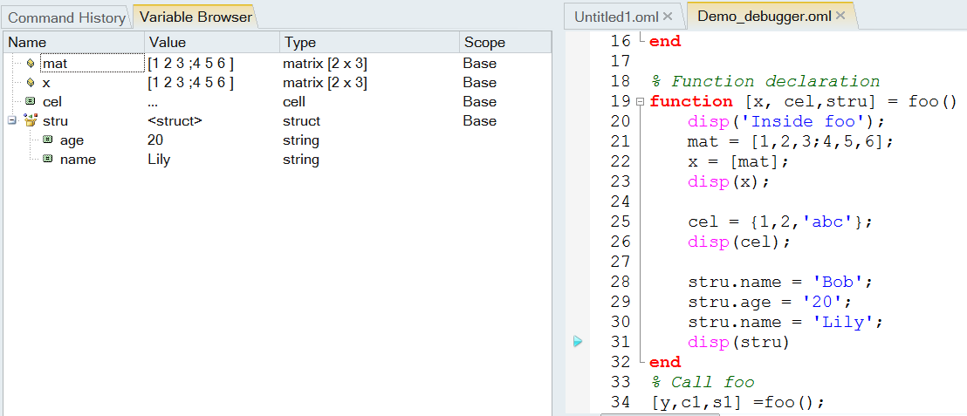Click the Scope column header
The width and height of the screenshot is (967, 416).
504,42
